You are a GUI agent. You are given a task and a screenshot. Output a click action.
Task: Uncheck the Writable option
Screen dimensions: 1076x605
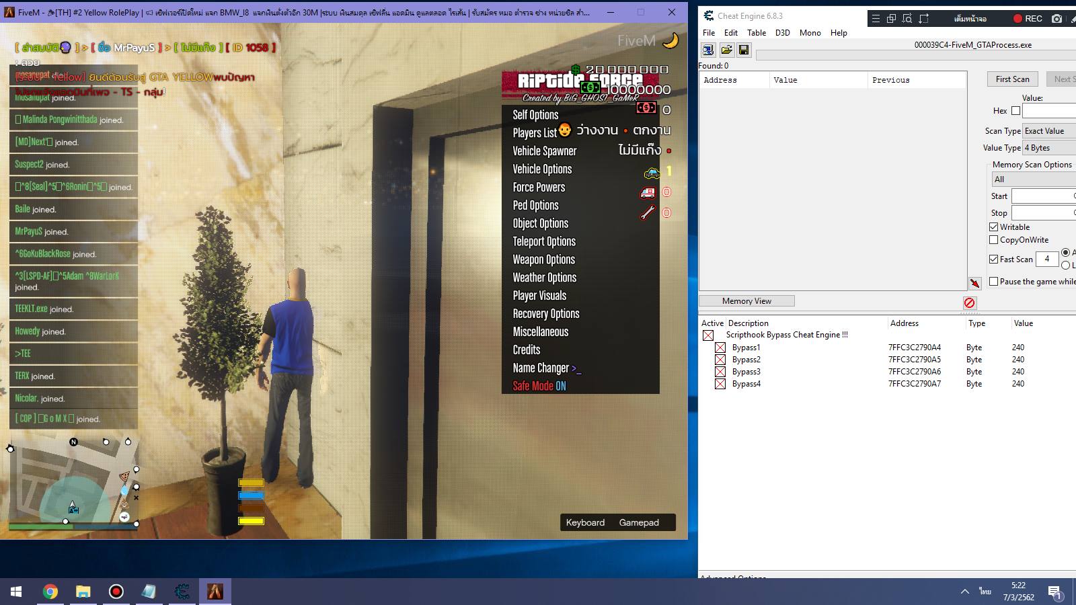point(994,227)
